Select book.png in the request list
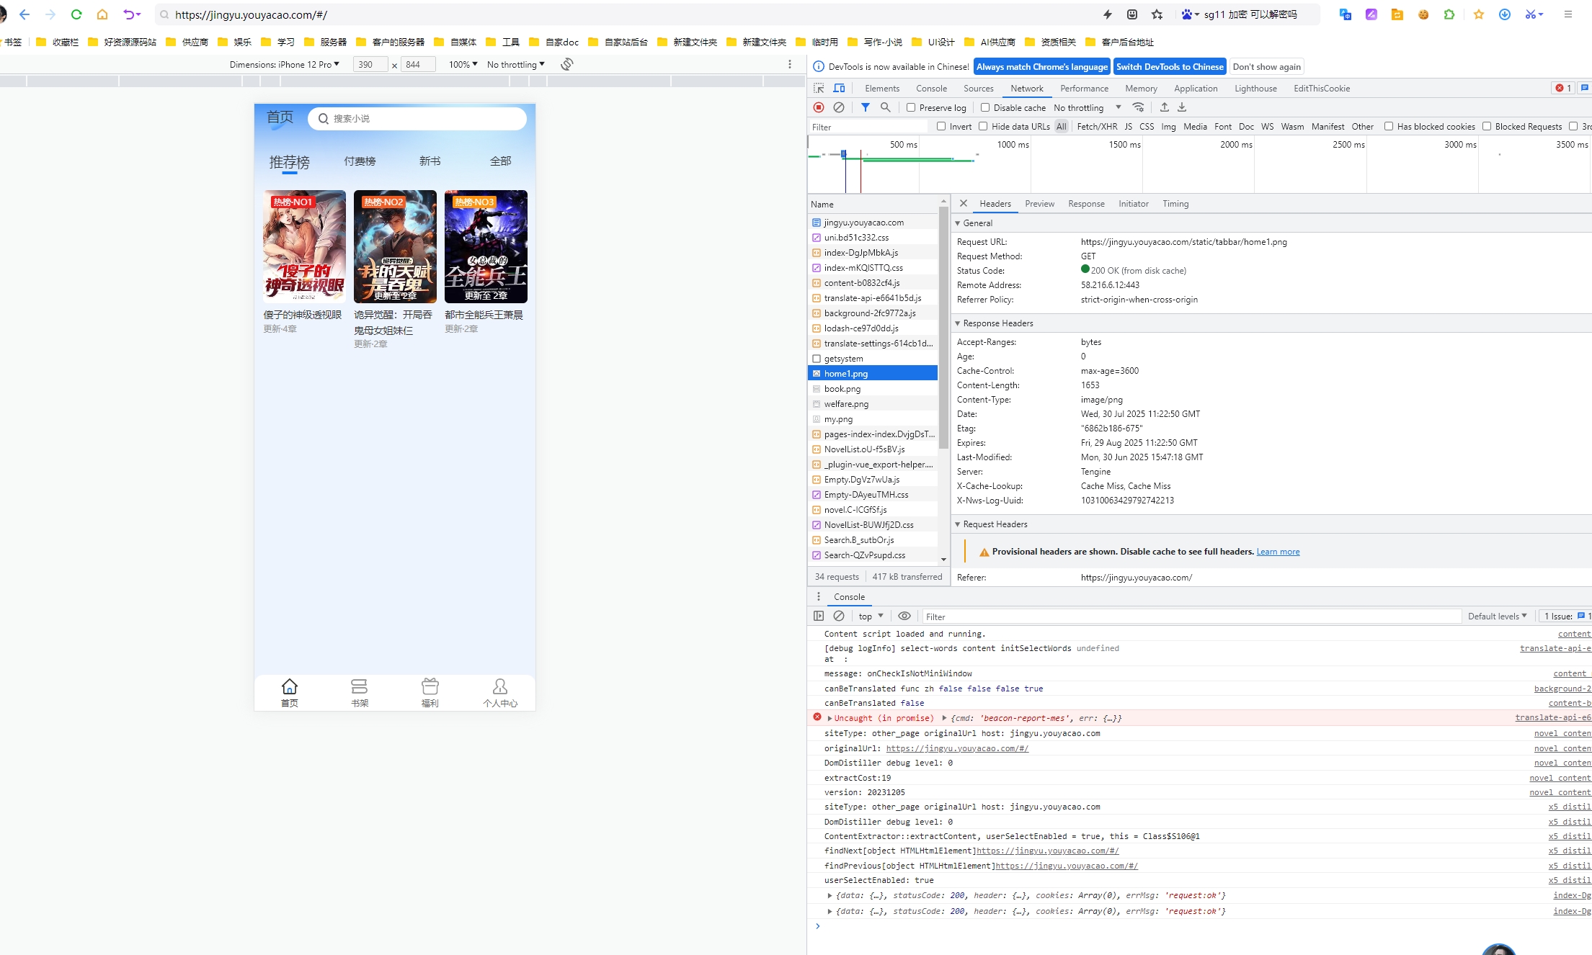The image size is (1592, 955). coord(872,389)
